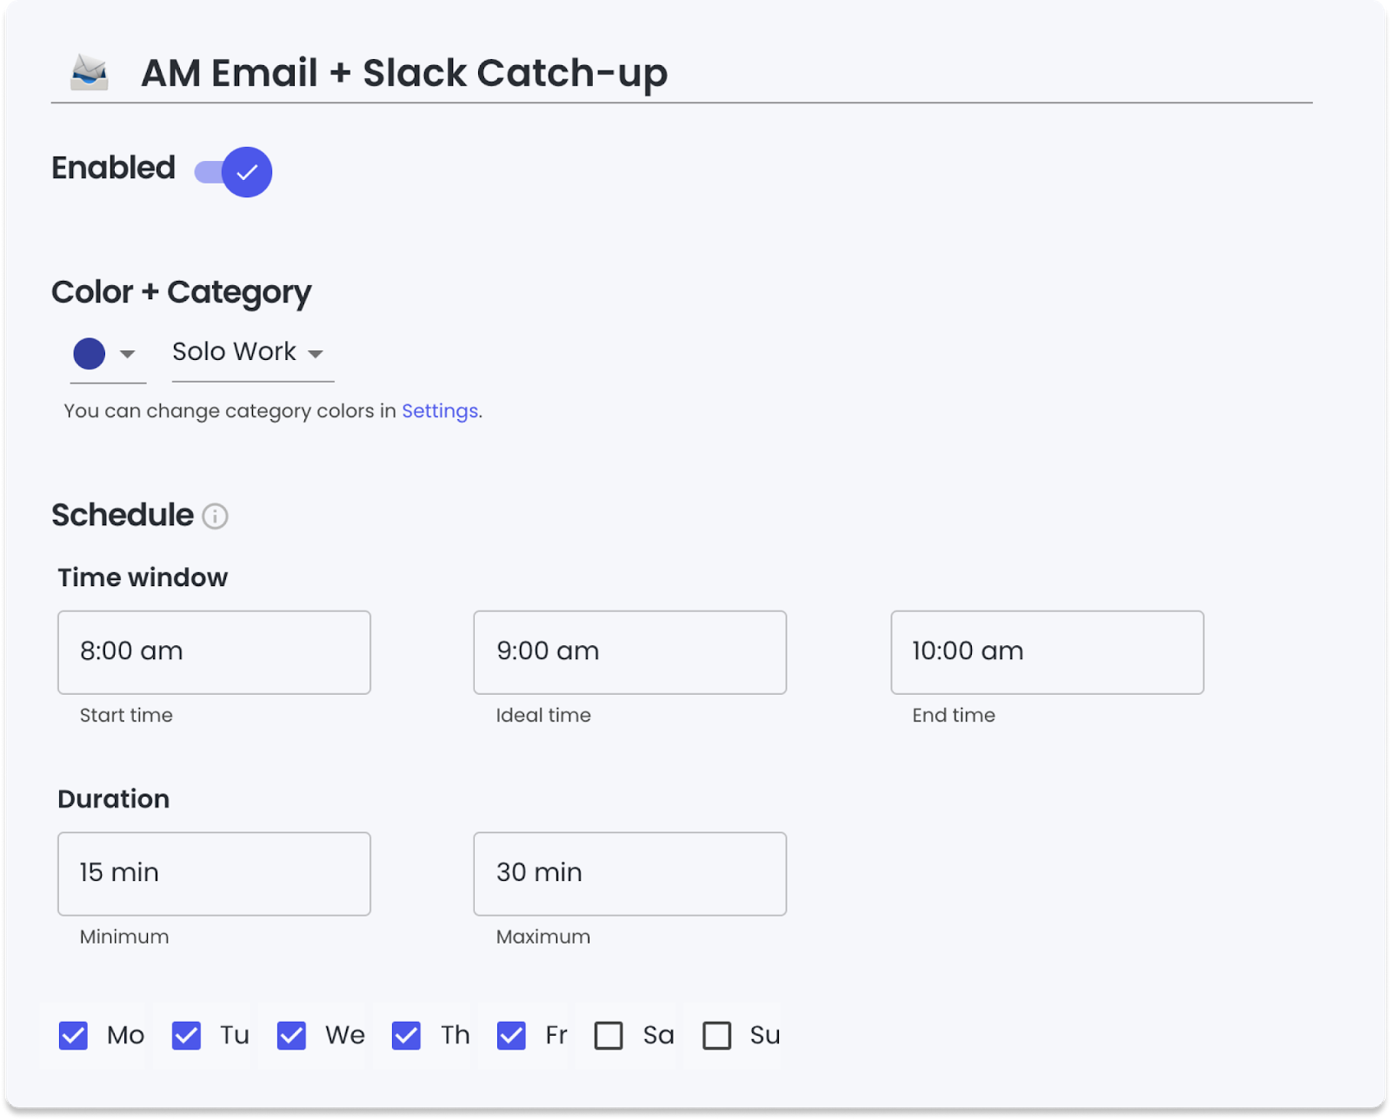This screenshot has width=1391, height=1120.
Task: Disable the Enabled toggle switch
Action: [x=235, y=172]
